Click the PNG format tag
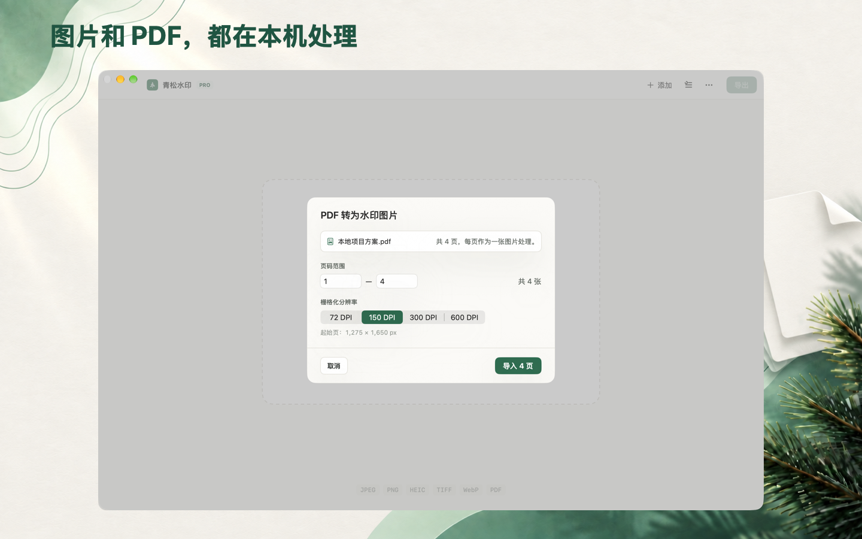The image size is (862, 539). coord(393,490)
